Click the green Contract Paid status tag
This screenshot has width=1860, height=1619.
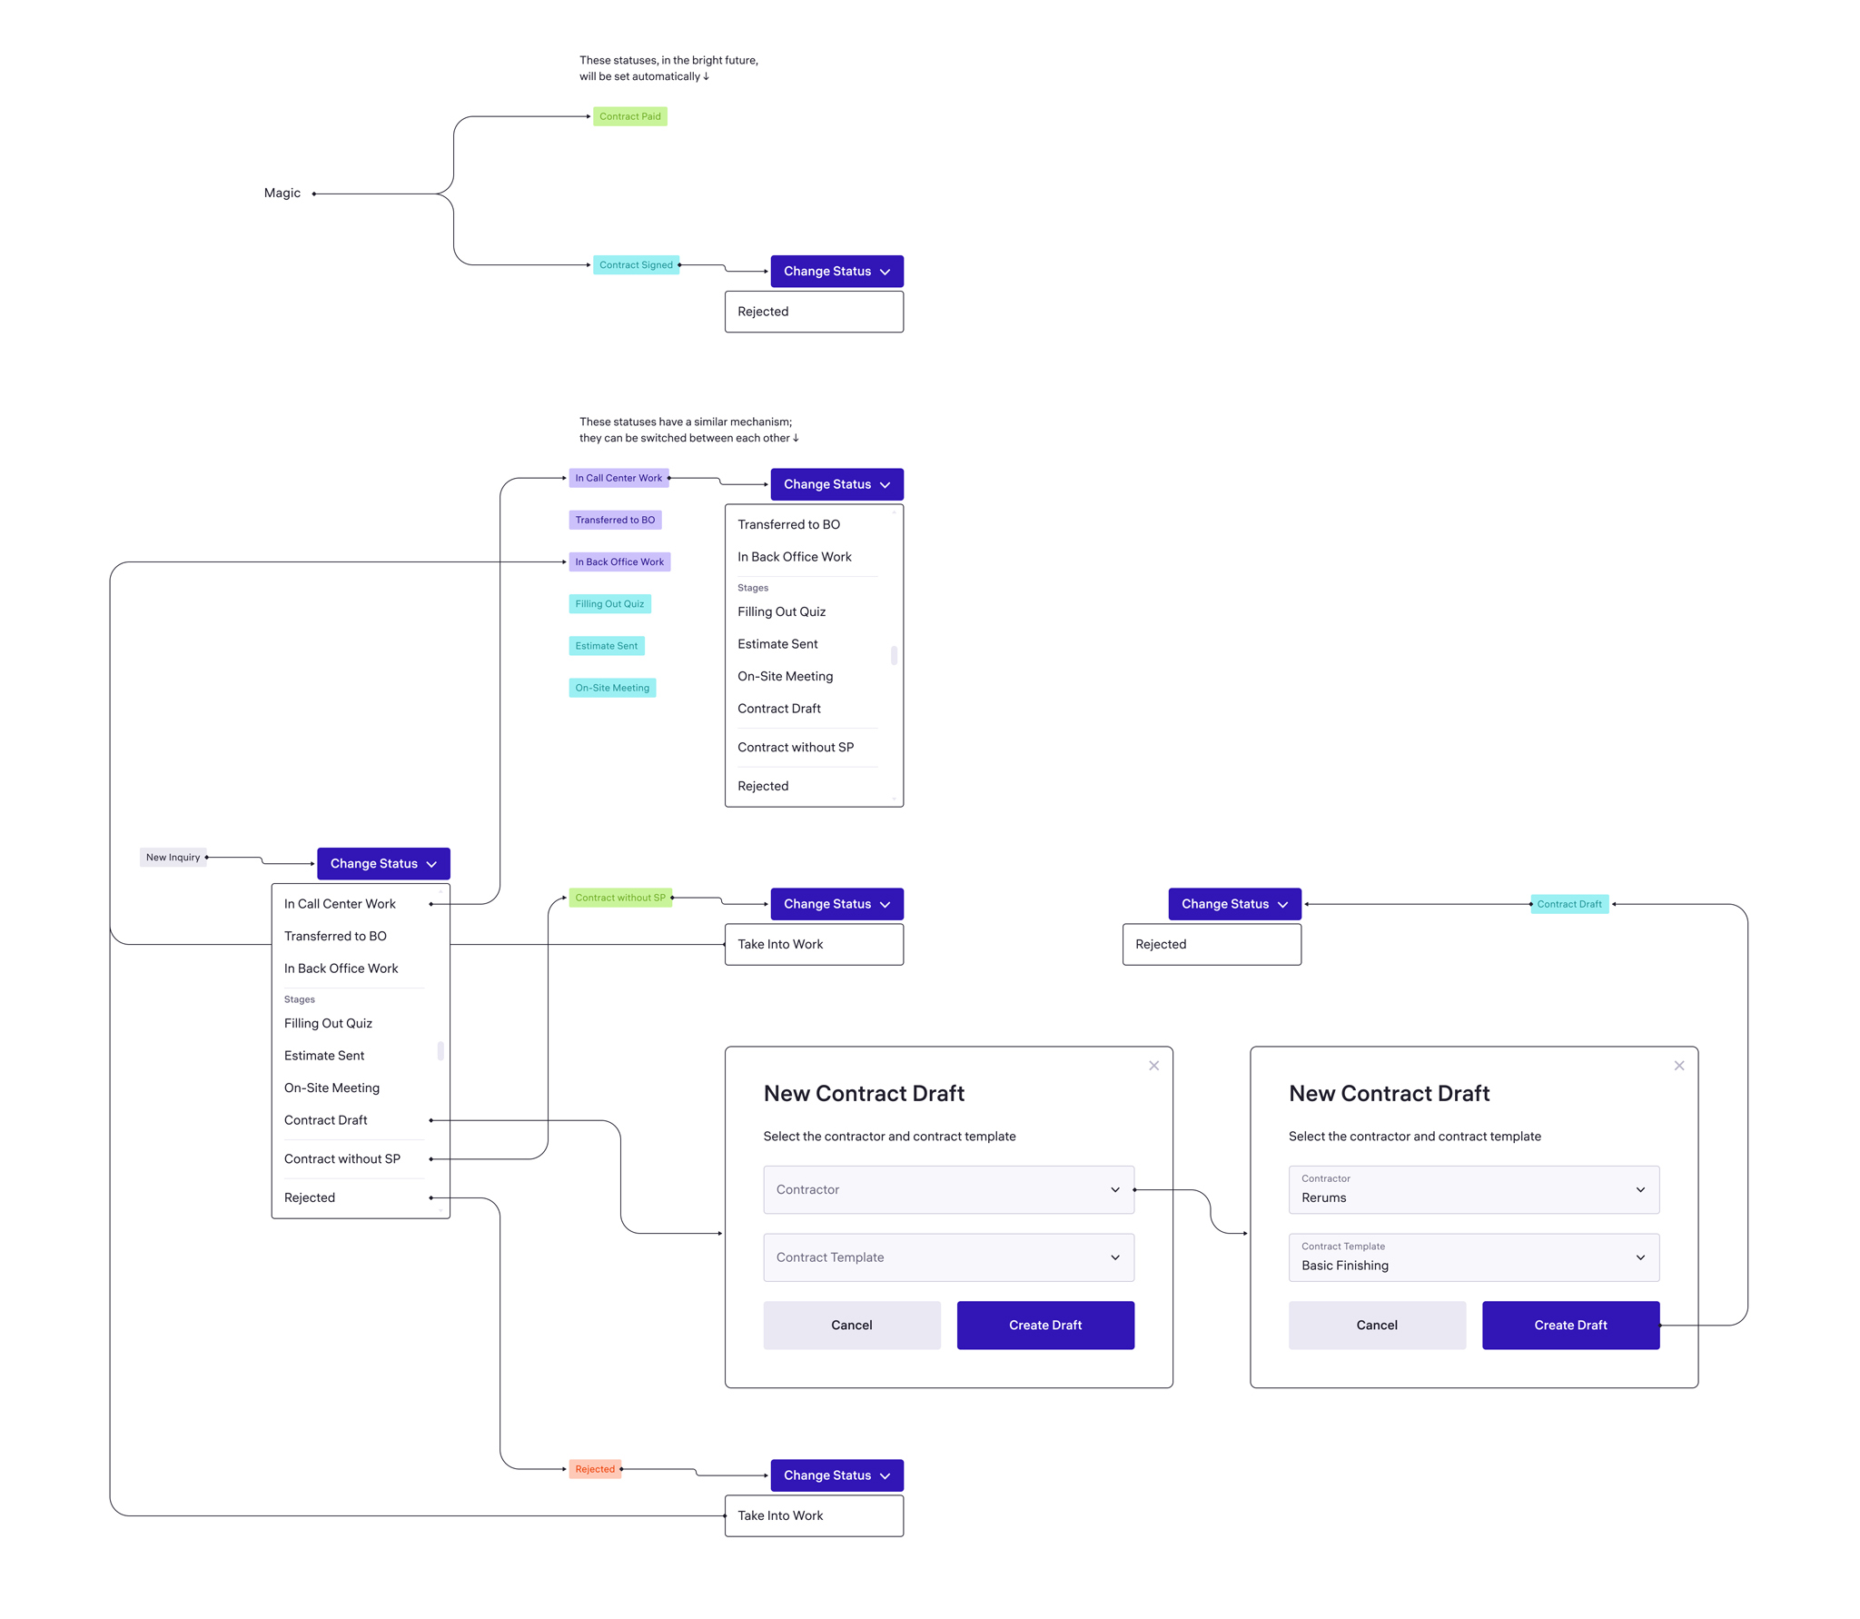629,116
